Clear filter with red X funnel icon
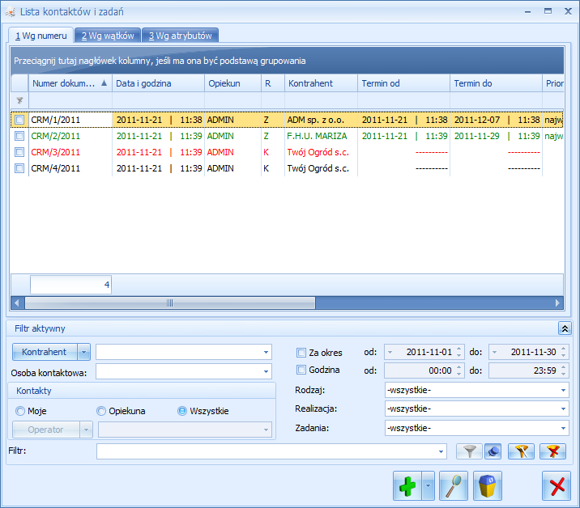Viewport: 580px width, 508px height. [553, 451]
